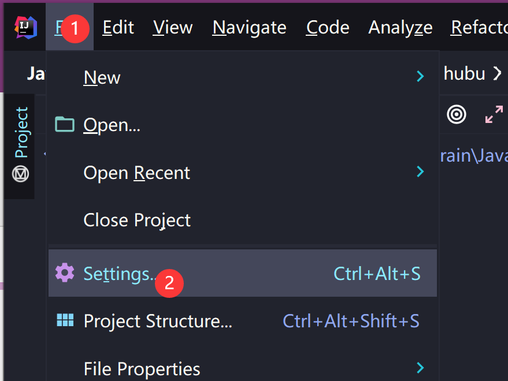Open the Code menu
Viewport: 508px width, 381px height.
[x=327, y=28]
